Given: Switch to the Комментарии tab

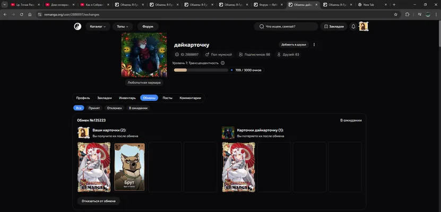Looking at the screenshot, I should [x=191, y=98].
